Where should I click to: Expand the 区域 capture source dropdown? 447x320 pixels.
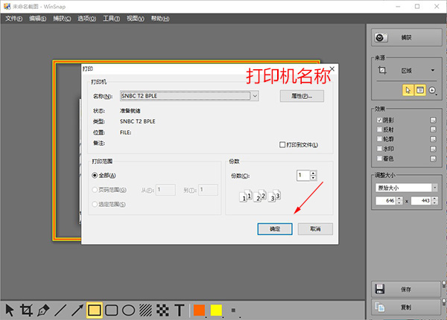[433, 70]
